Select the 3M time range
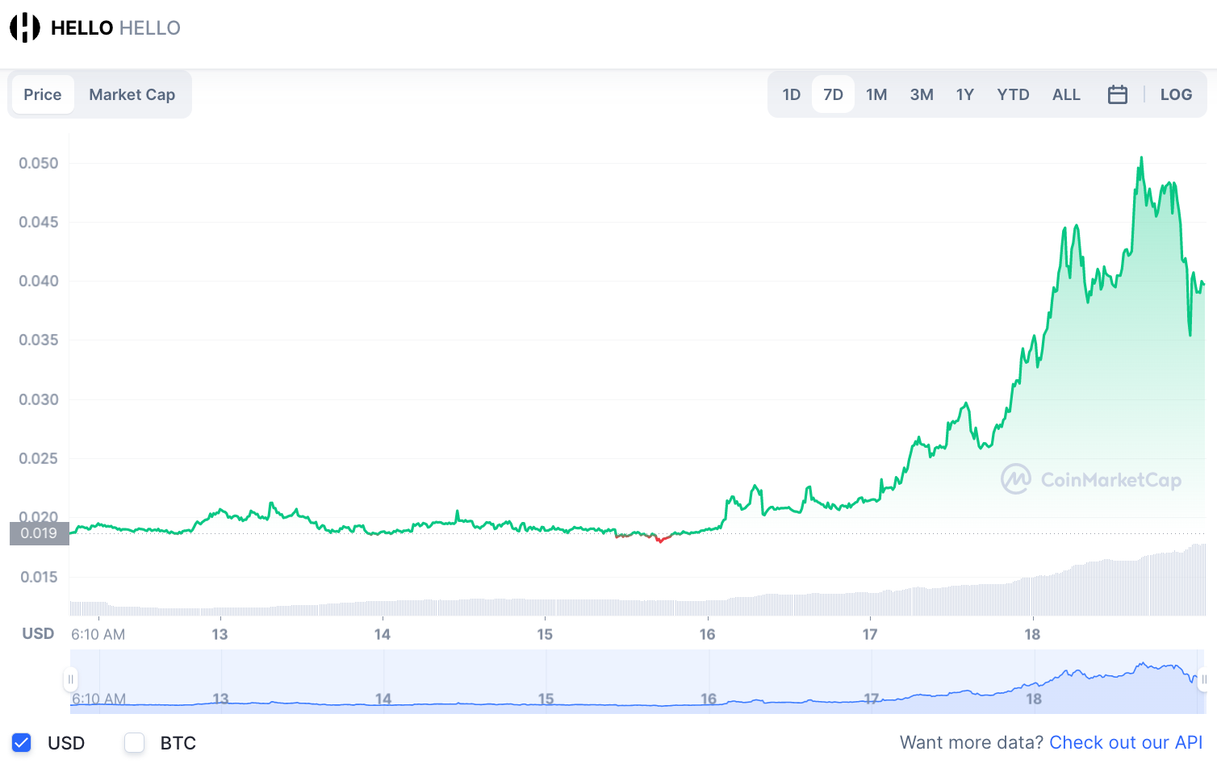 (x=922, y=94)
